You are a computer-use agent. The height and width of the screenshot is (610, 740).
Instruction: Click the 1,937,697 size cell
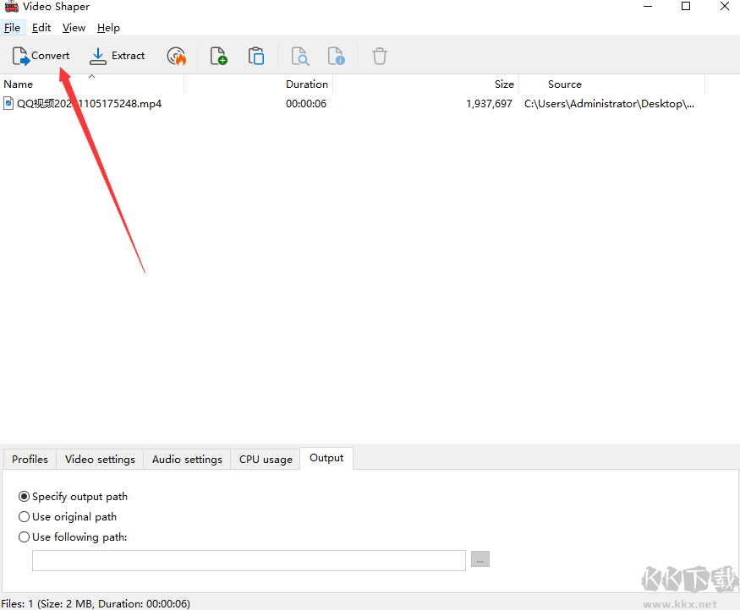coord(489,104)
